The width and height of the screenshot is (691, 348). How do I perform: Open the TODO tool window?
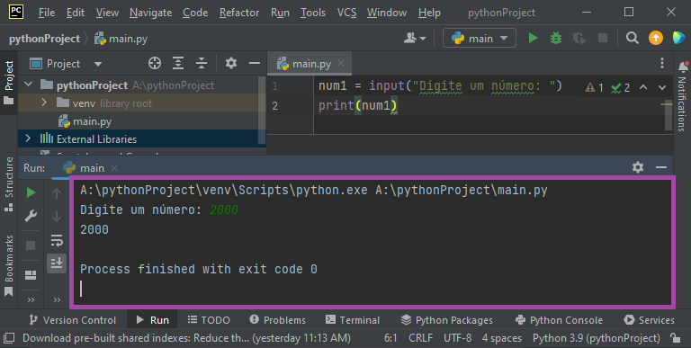(x=209, y=320)
